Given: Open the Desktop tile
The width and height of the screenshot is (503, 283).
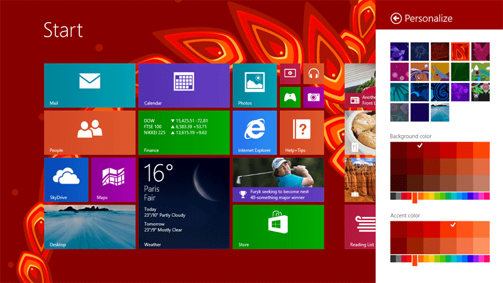Looking at the screenshot, I should [x=90, y=227].
